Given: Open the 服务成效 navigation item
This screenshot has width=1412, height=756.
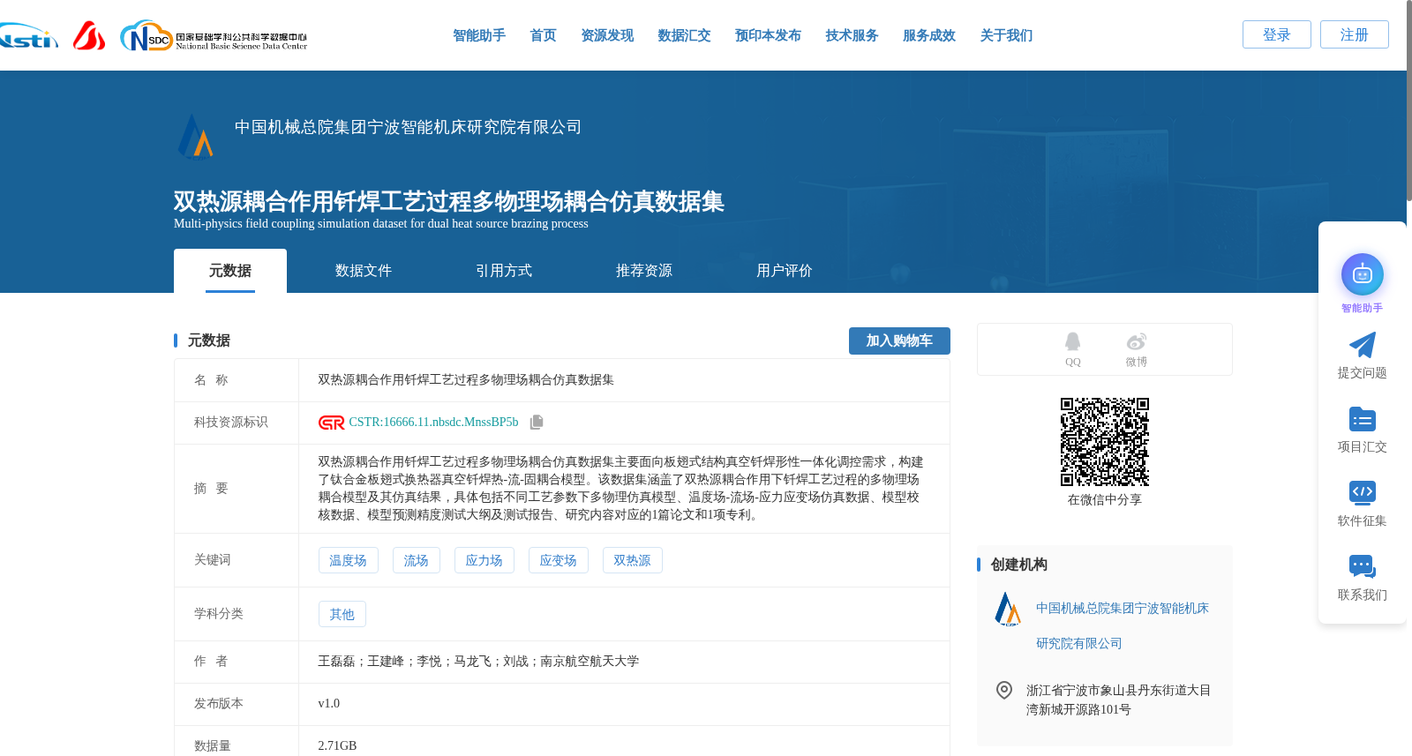Looking at the screenshot, I should click(929, 35).
